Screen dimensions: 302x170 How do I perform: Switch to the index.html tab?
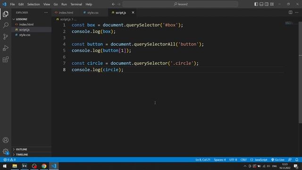(x=66, y=13)
